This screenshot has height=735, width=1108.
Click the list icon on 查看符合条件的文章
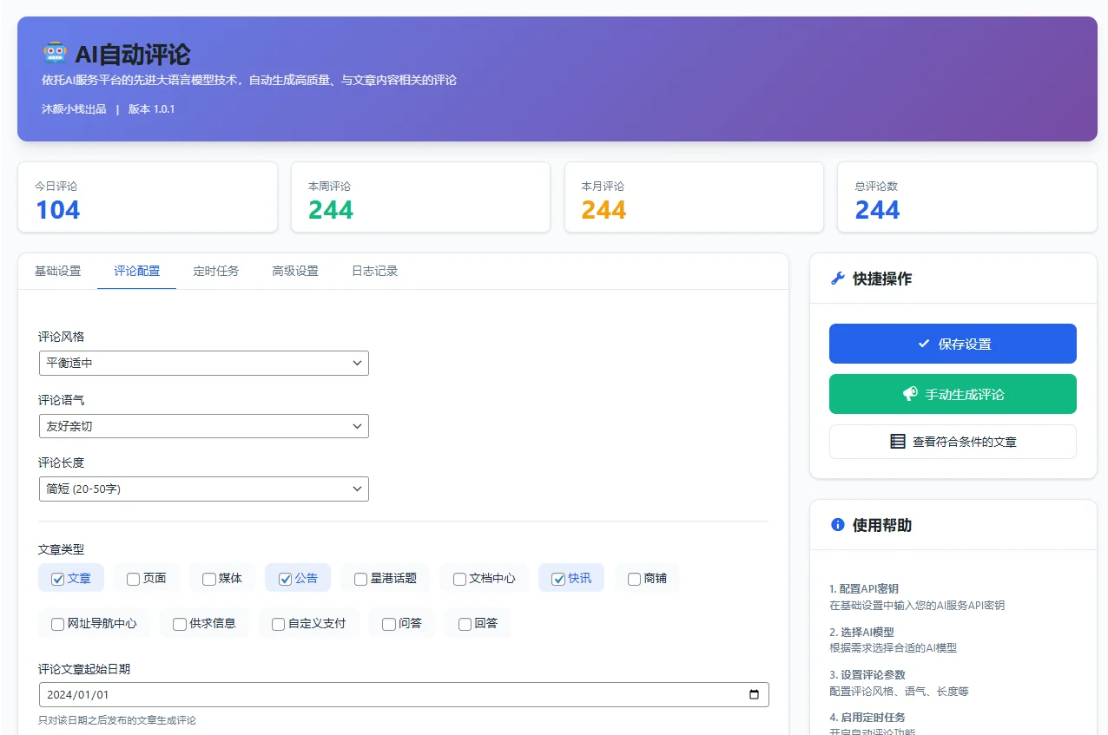click(x=897, y=441)
